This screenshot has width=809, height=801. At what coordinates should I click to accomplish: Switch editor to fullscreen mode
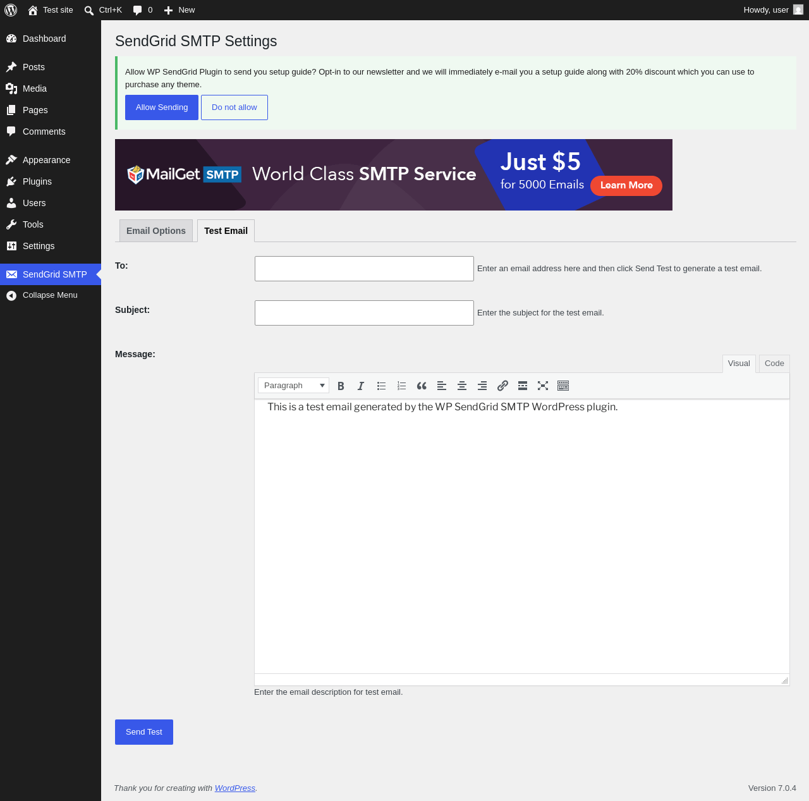coord(543,386)
